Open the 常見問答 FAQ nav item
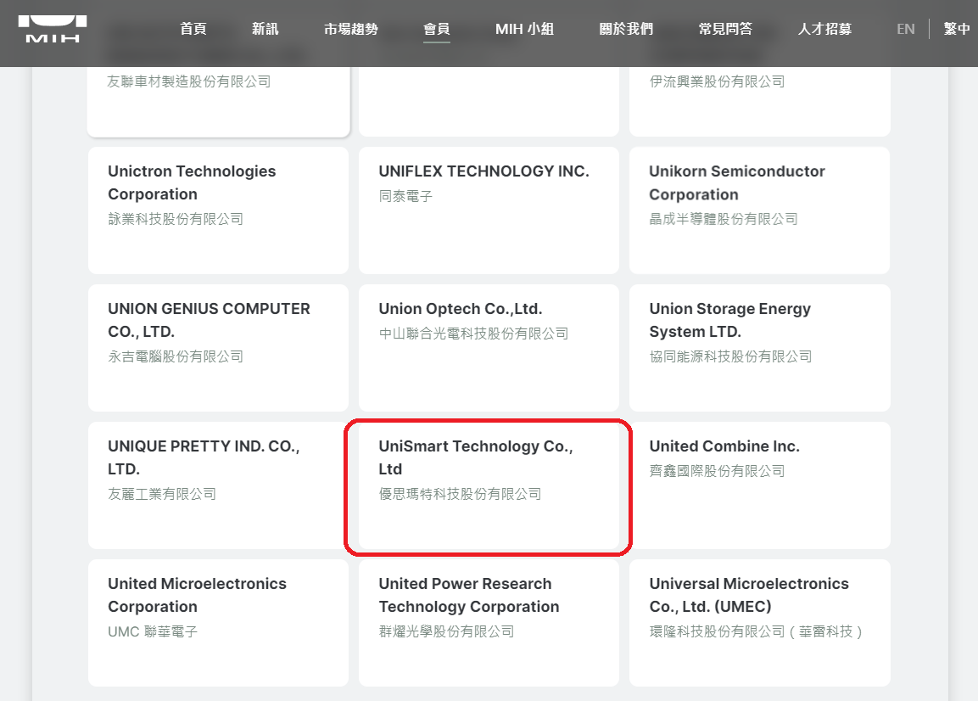This screenshot has width=978, height=701. tap(725, 29)
